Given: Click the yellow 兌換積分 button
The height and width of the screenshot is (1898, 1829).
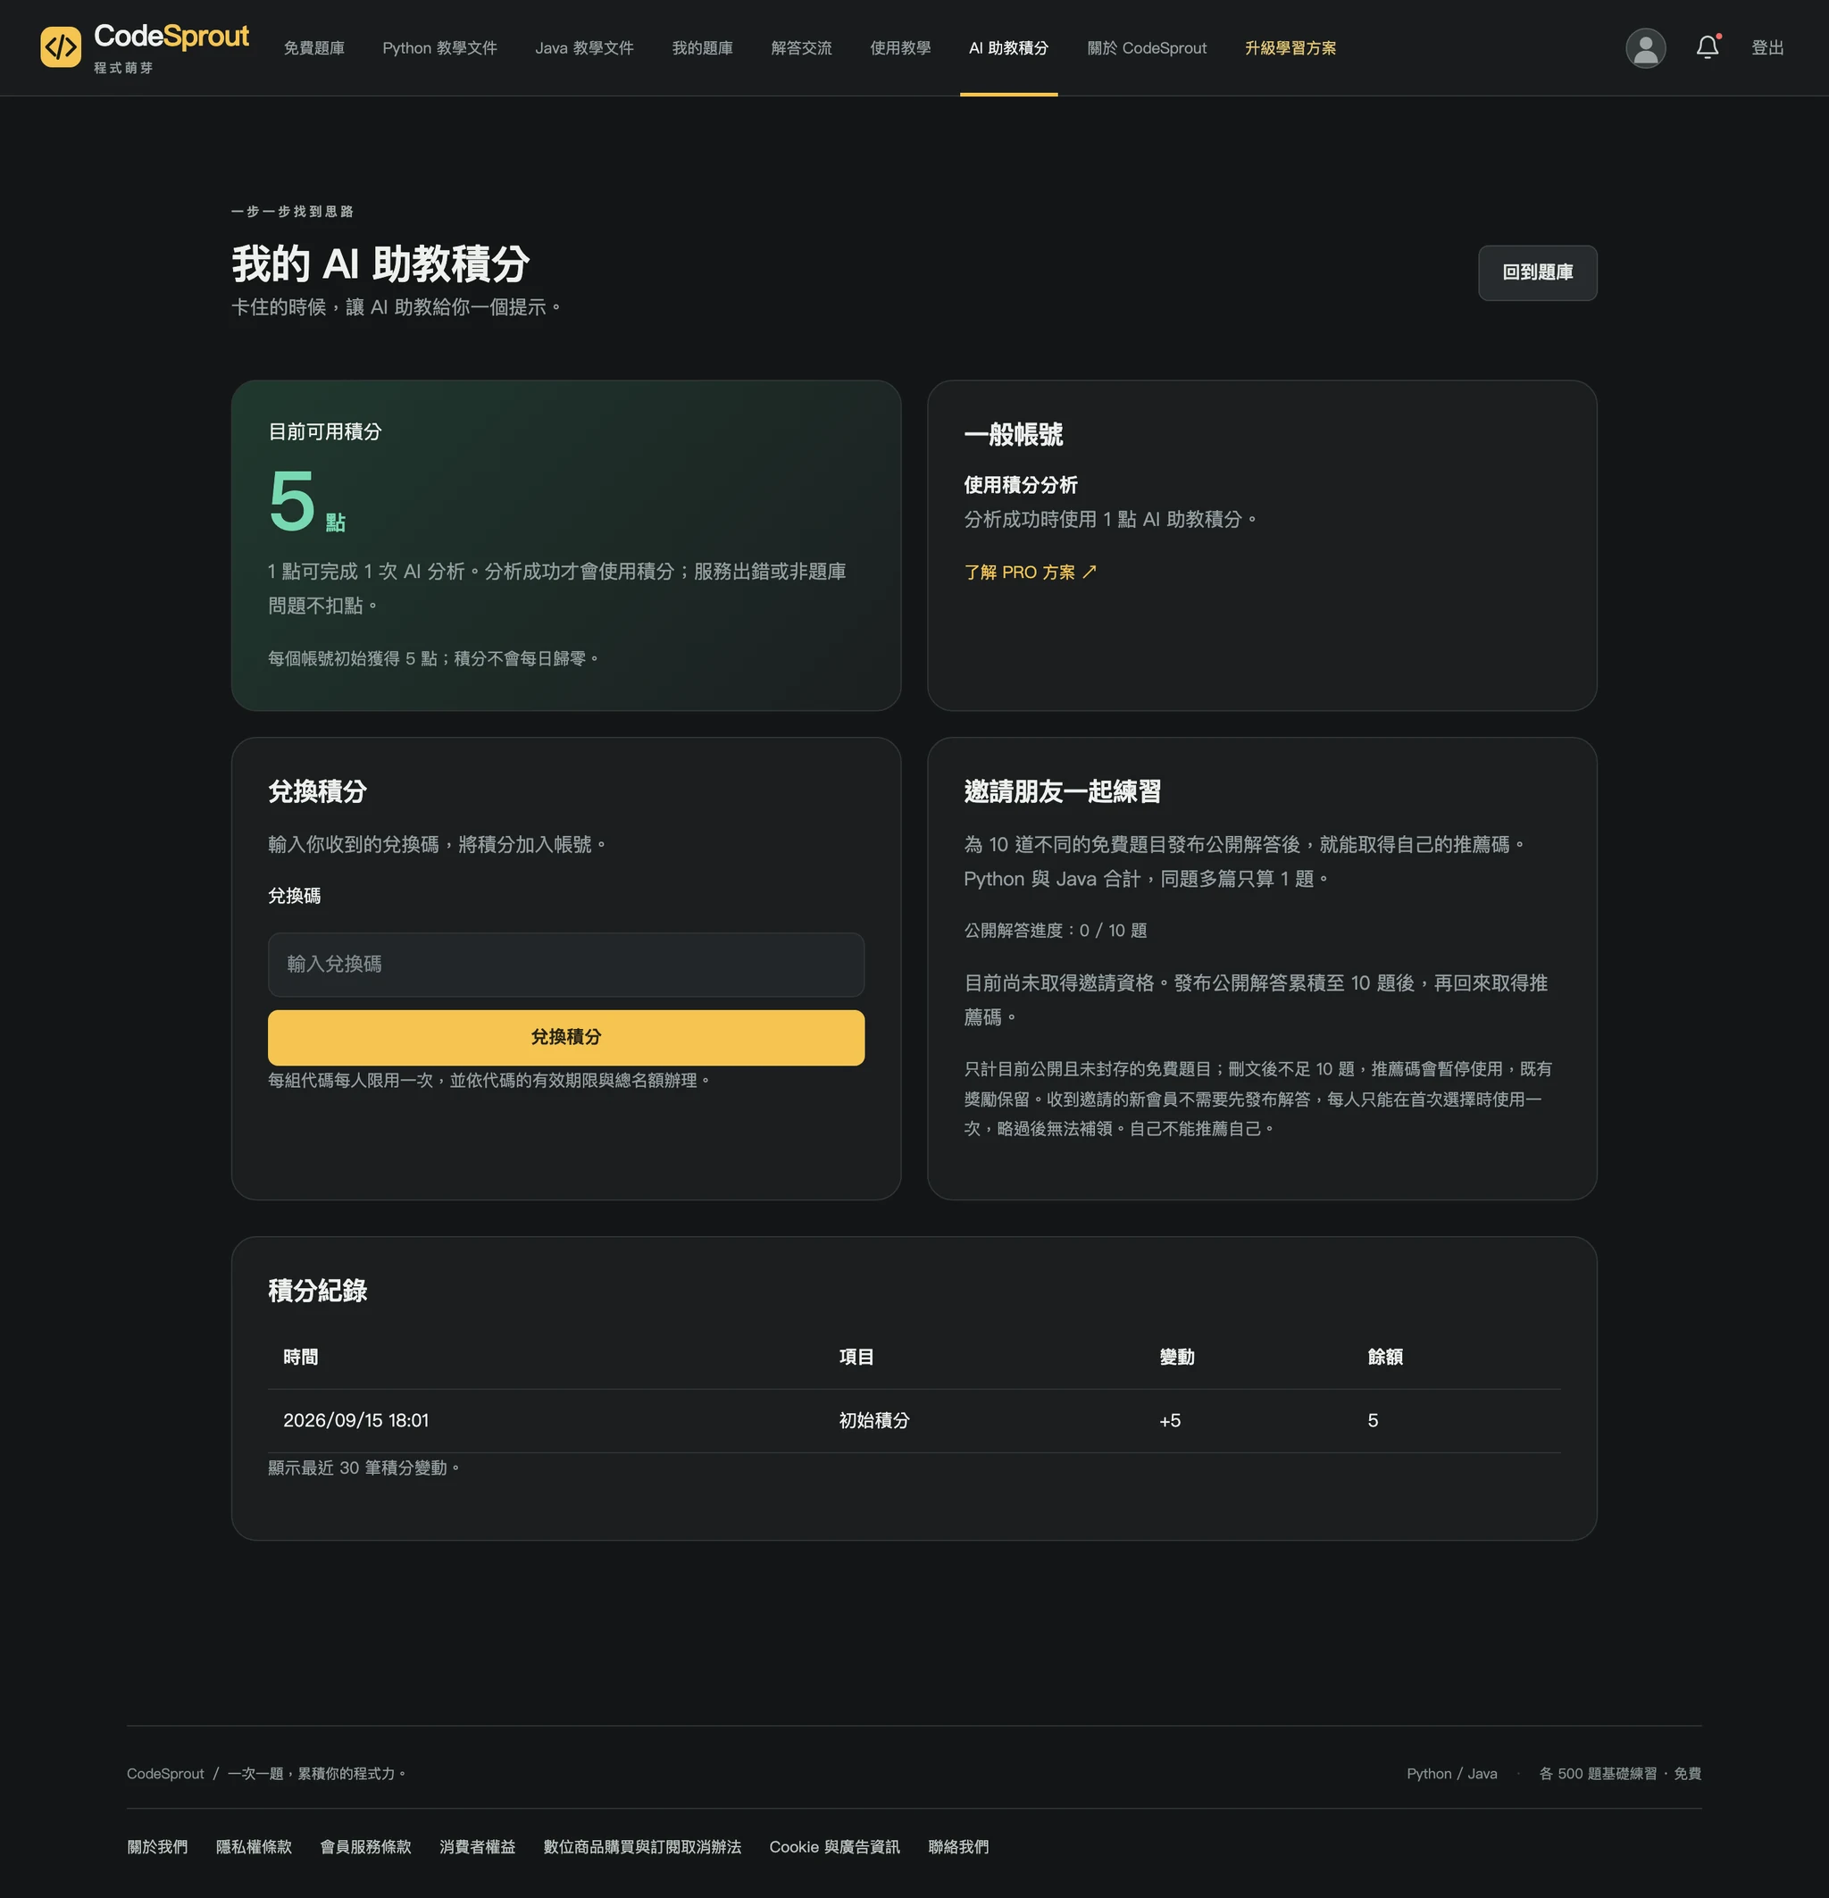Looking at the screenshot, I should click(x=565, y=1037).
